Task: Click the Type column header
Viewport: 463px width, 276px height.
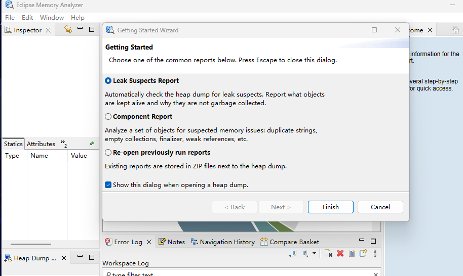Action: pos(12,156)
